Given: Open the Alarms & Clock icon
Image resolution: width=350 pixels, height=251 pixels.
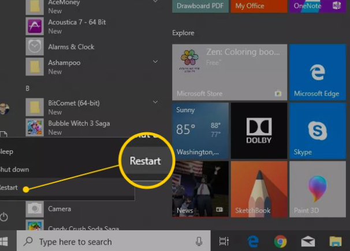Looking at the screenshot, I should 35,47.
